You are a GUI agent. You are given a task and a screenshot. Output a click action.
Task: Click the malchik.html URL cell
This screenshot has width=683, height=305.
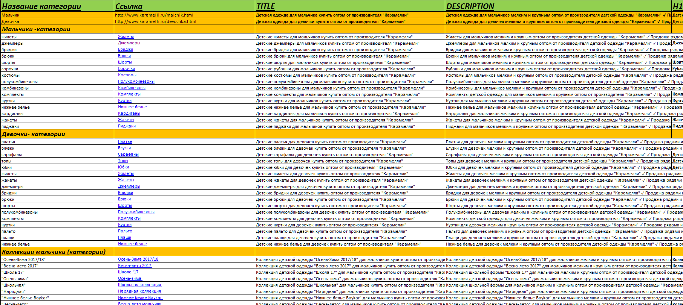[x=184, y=15]
